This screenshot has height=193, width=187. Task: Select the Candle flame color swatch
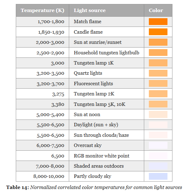click(x=158, y=32)
